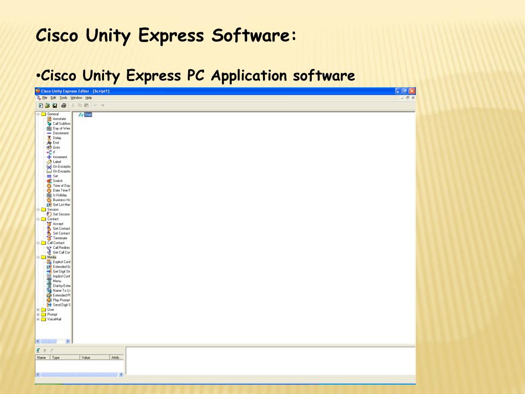Select the Implicit Confirmation step
This screenshot has height=394, width=525.
click(58, 277)
